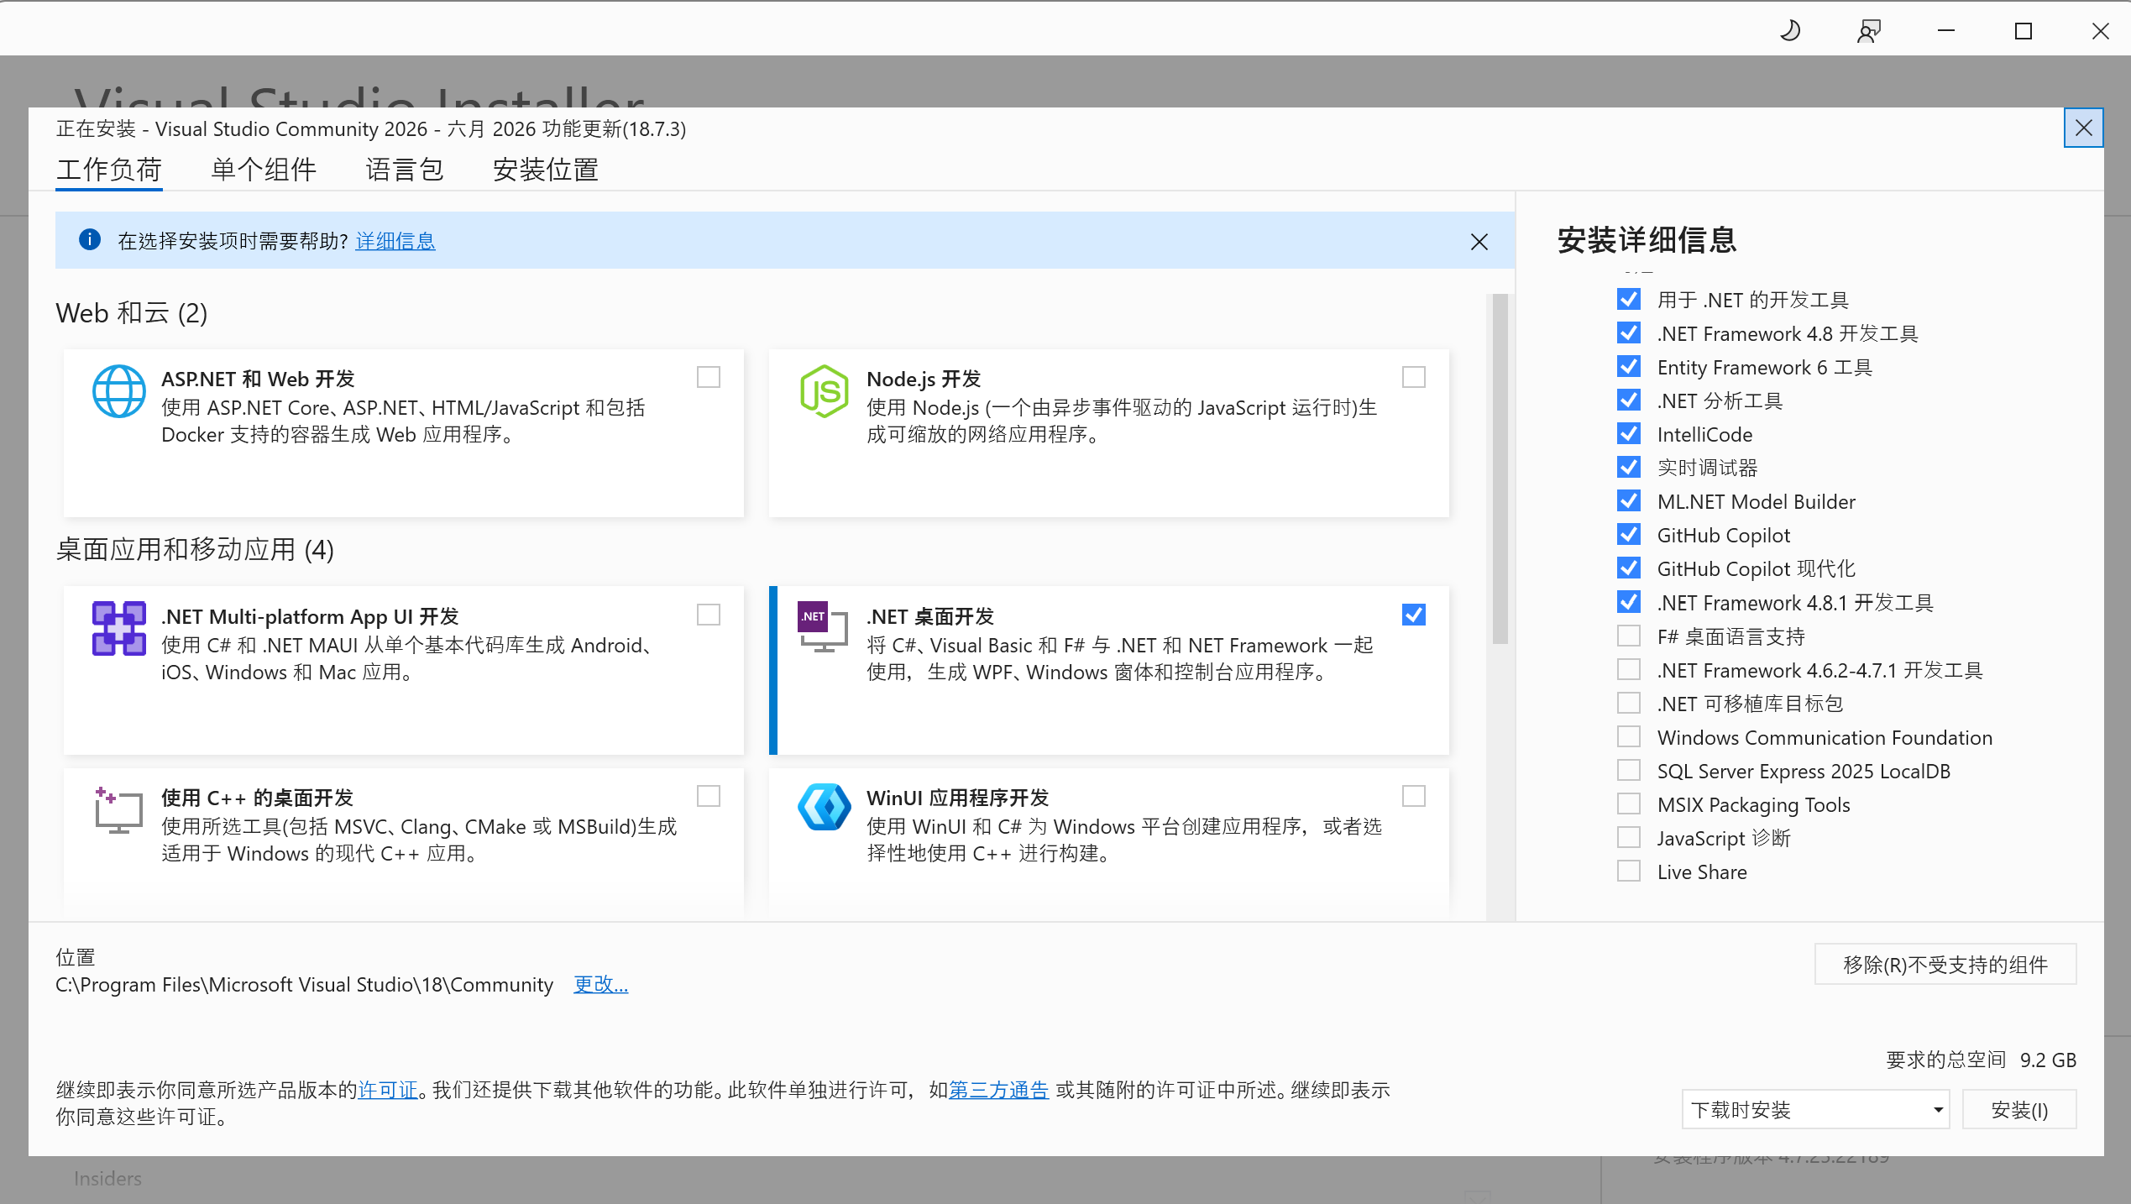Click the C++ desktop development icon
The width and height of the screenshot is (2131, 1204).
[x=118, y=809]
